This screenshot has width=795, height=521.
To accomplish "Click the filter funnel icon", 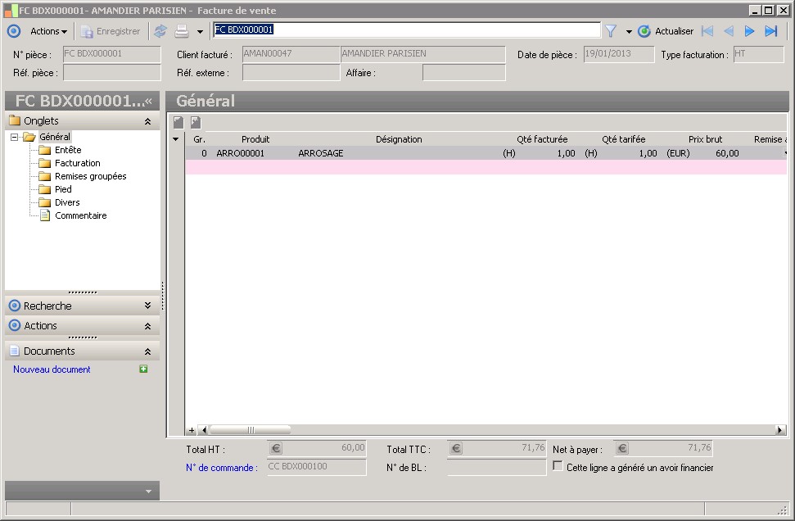I will [x=611, y=31].
